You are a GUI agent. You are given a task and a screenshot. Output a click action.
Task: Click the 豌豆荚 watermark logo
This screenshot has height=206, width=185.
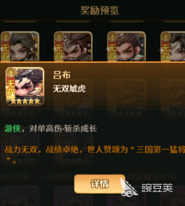coord(147,188)
